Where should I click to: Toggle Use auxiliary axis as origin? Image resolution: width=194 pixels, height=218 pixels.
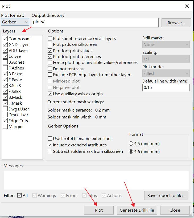[x=50, y=94]
